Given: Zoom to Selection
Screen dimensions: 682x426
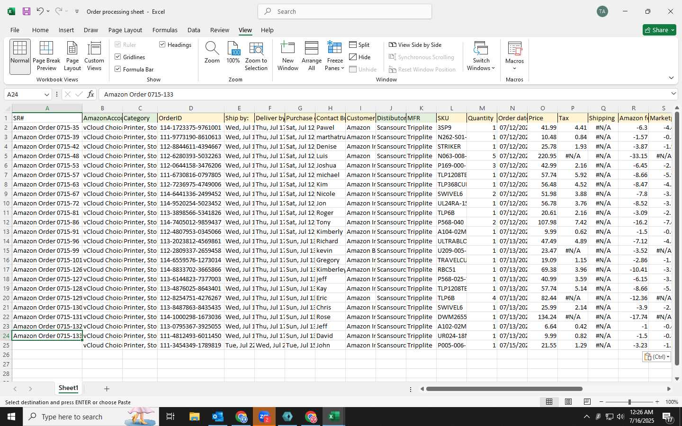Looking at the screenshot, I should click(x=256, y=56).
